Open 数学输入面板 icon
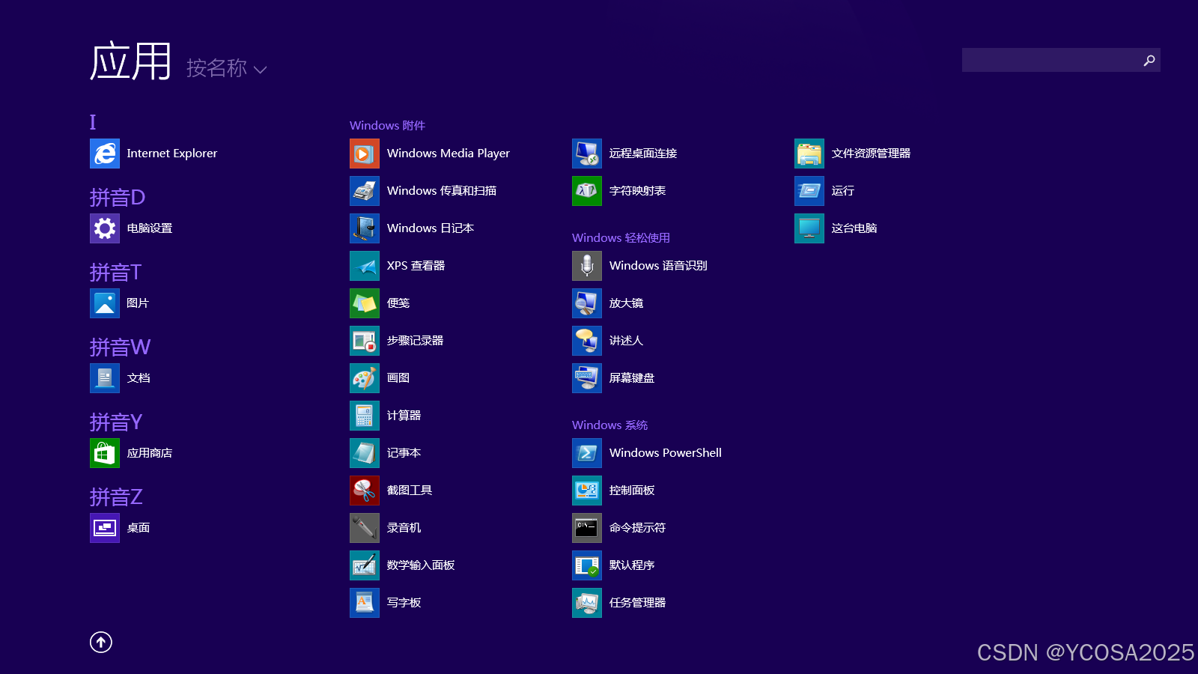This screenshot has width=1198, height=674. tap(365, 565)
